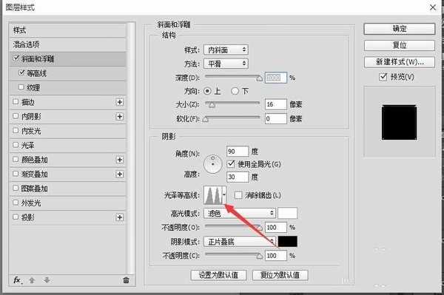Viewport: 444px width, 295px height.
Task: Add another 渐变叠加 effect with plus icon
Action: pyautogui.click(x=120, y=174)
